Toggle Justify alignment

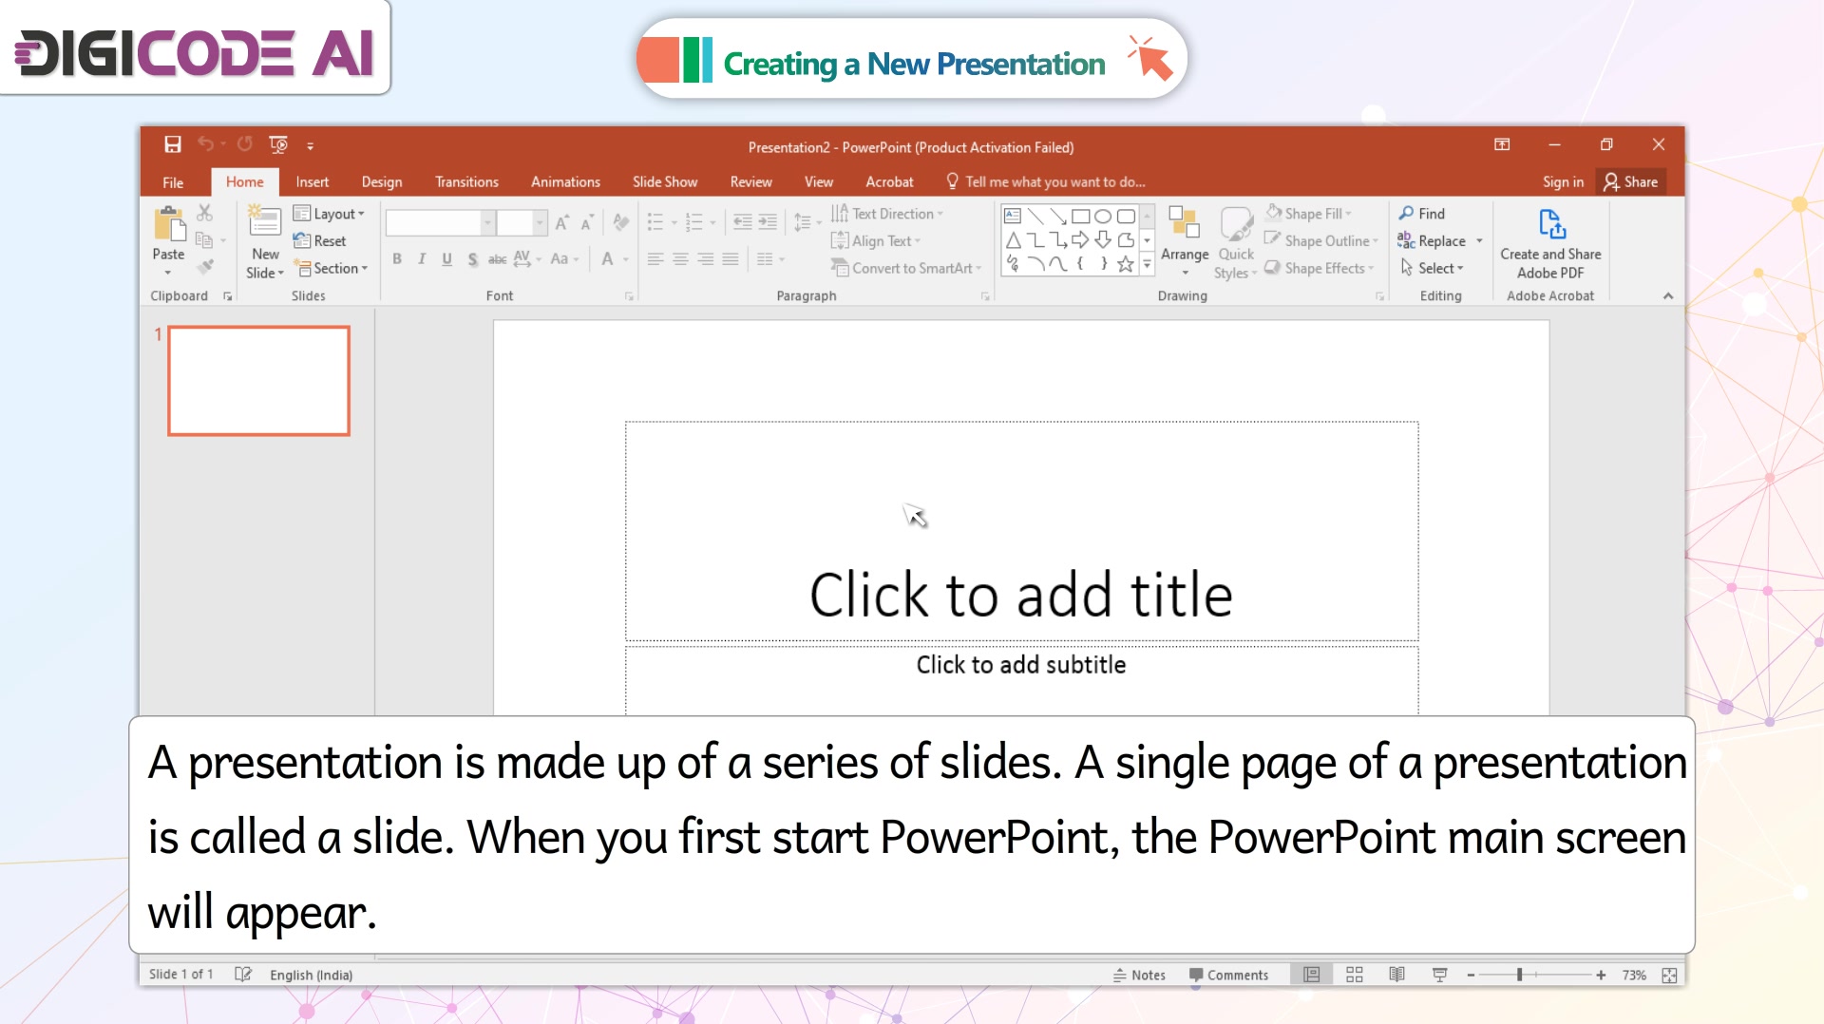click(x=730, y=259)
